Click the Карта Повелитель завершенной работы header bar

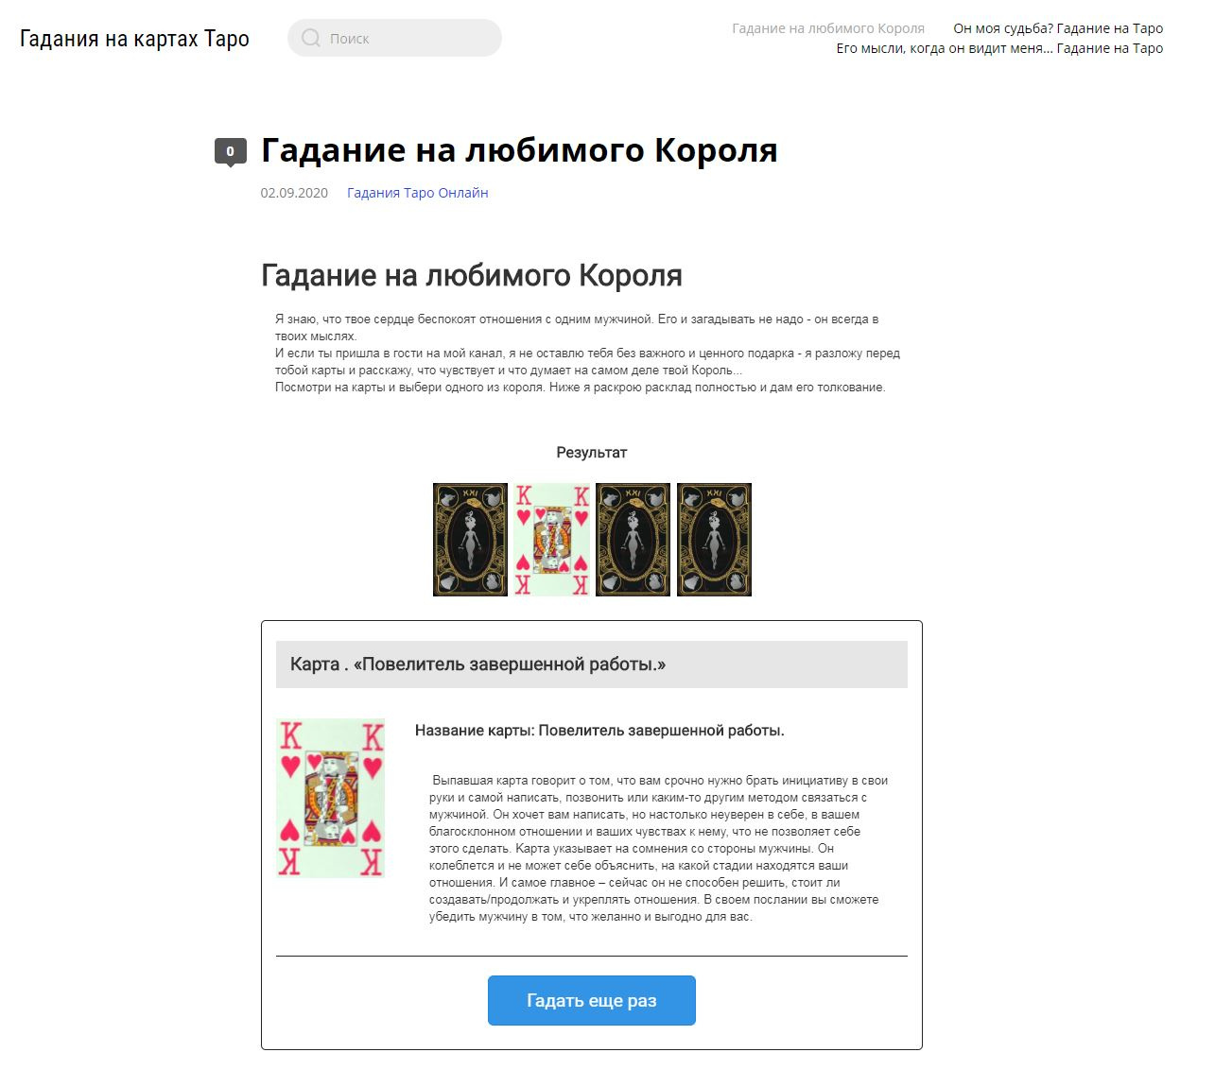pos(592,664)
